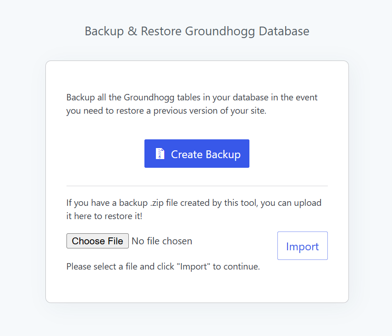Viewport: 392px width, 336px height.
Task: Click the "it here to restore it!" line
Action: click(x=104, y=216)
